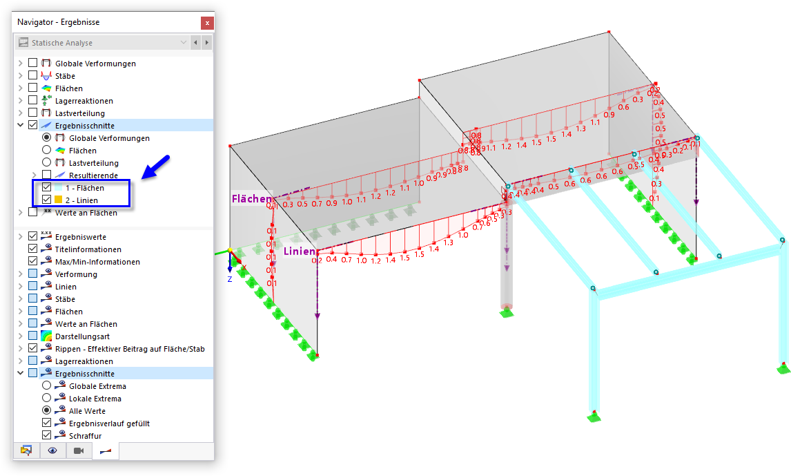Click the Max/Min-Informationen icon
Viewport: 791px width, 476px height.
click(x=46, y=261)
